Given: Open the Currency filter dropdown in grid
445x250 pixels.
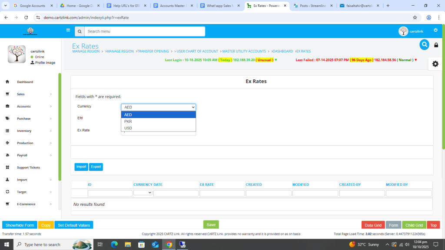Looking at the screenshot, I should pos(143,193).
